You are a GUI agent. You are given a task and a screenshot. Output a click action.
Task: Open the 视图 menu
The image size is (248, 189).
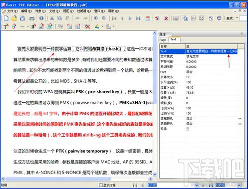[x=68, y=11]
